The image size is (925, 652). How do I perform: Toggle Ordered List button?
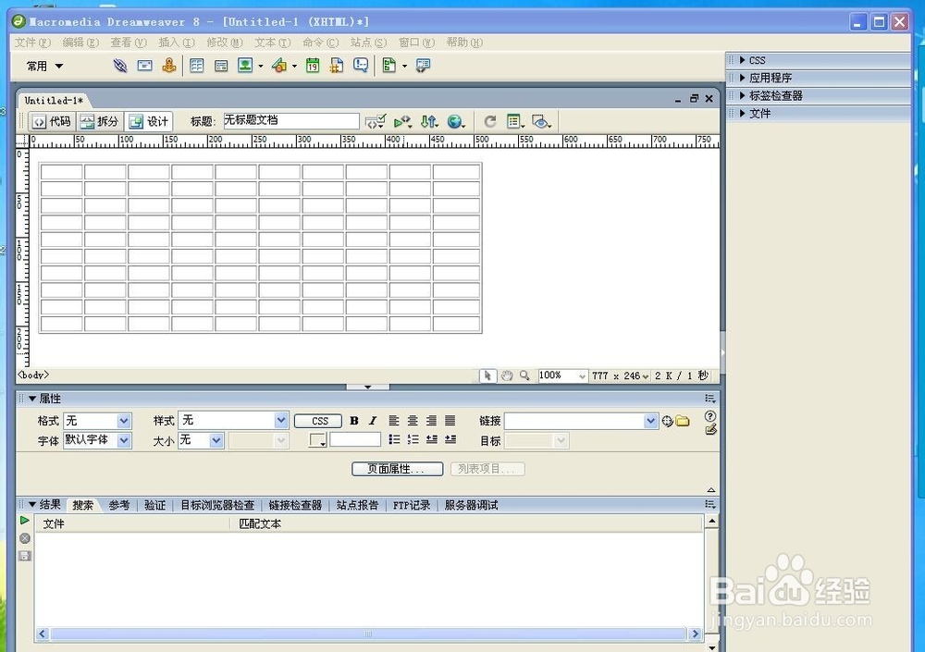(413, 439)
